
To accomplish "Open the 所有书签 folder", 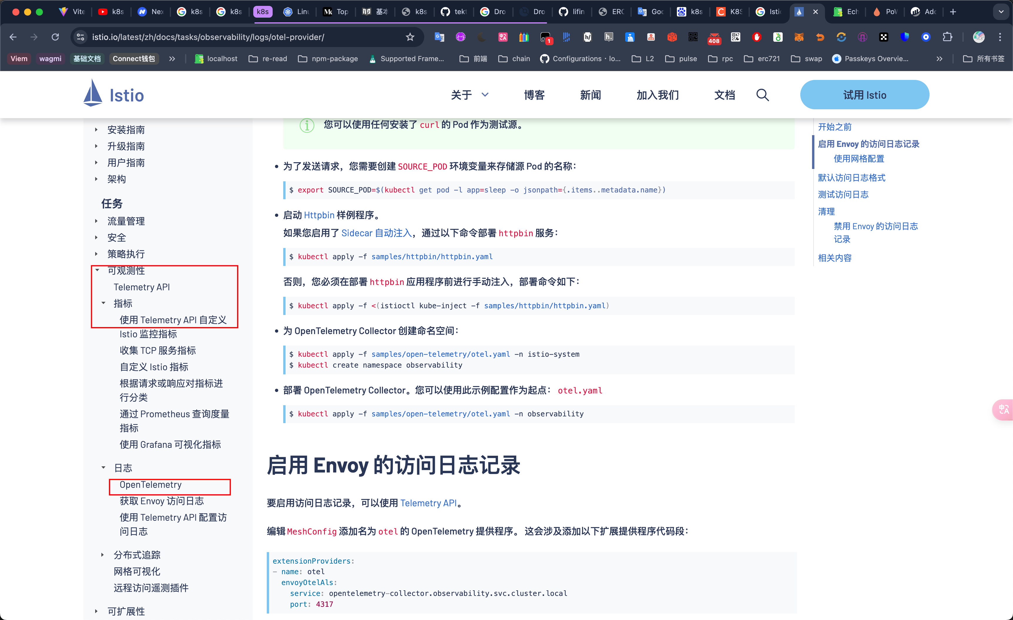I will [x=983, y=59].
